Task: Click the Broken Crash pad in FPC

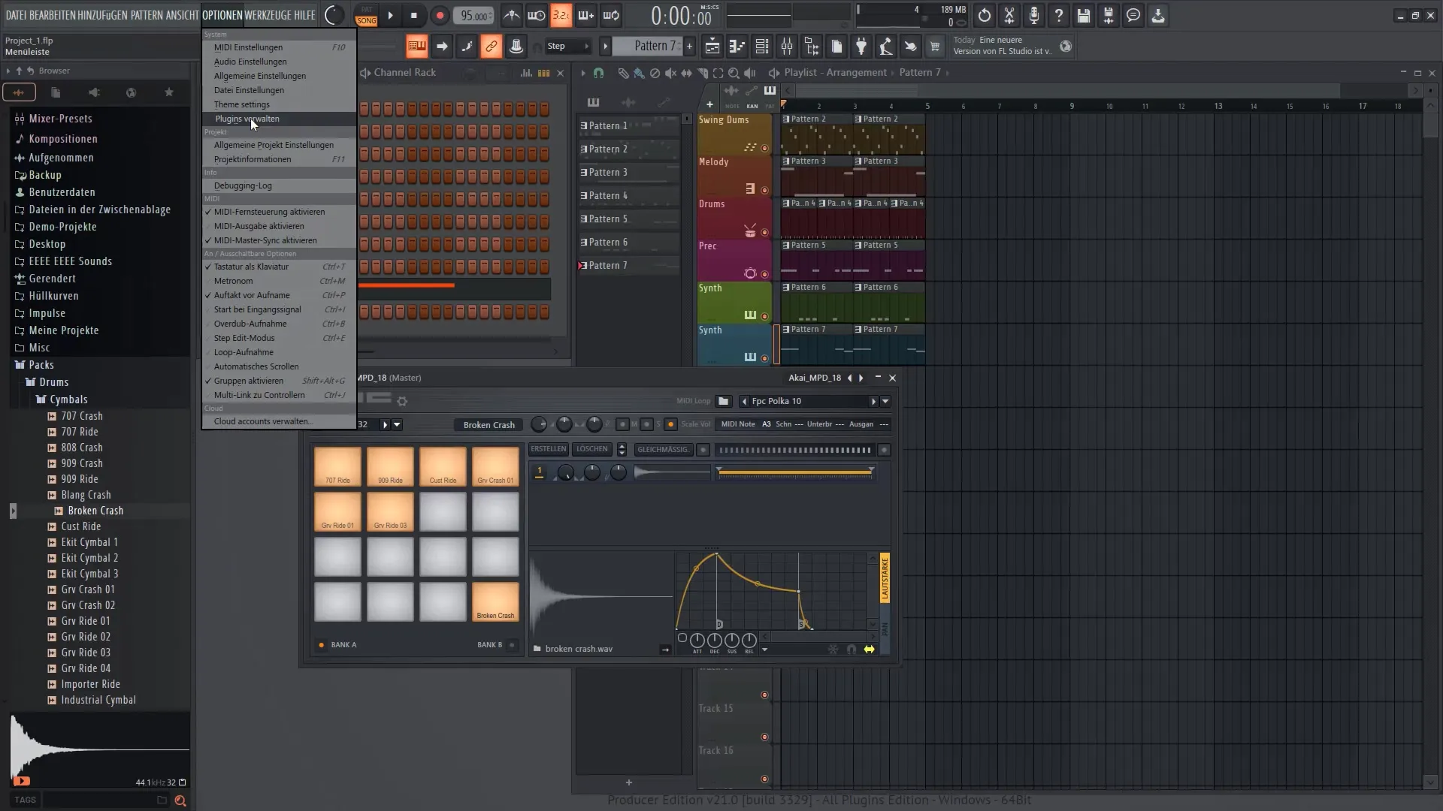Action: (x=495, y=601)
